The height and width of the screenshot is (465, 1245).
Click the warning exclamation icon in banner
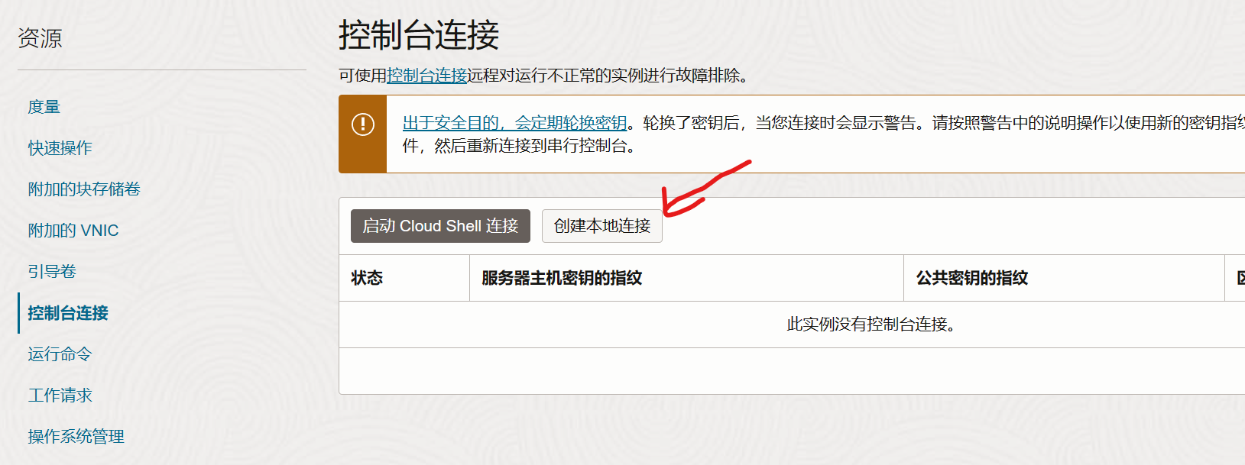click(x=362, y=124)
